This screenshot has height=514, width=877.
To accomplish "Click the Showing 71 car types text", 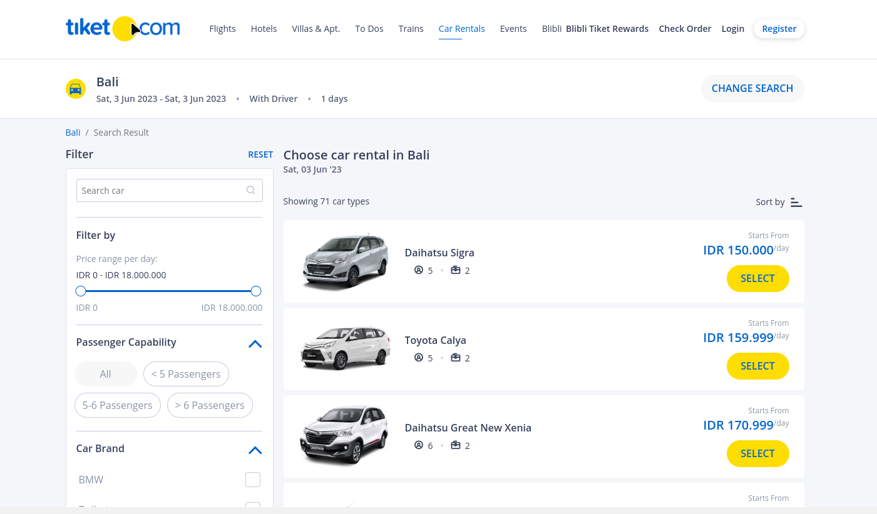I will [326, 201].
